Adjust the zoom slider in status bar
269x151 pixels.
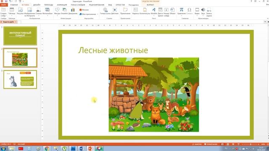pyautogui.click(x=251, y=144)
